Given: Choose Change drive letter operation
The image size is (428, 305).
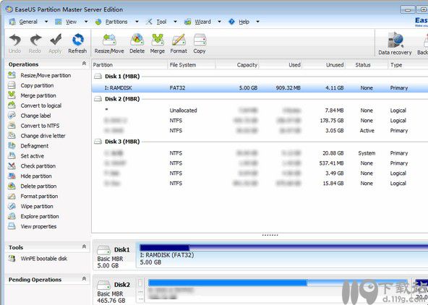Looking at the screenshot, I should (37, 136).
